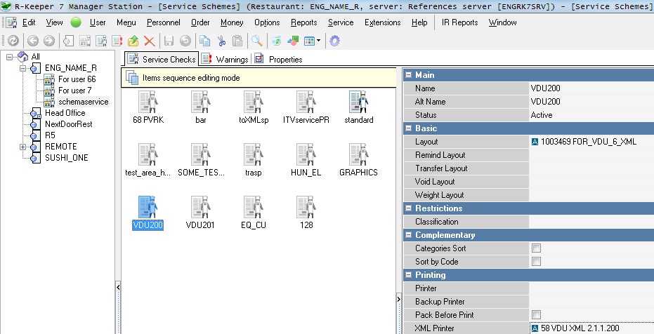Click the copy toolbar icon

[204, 41]
